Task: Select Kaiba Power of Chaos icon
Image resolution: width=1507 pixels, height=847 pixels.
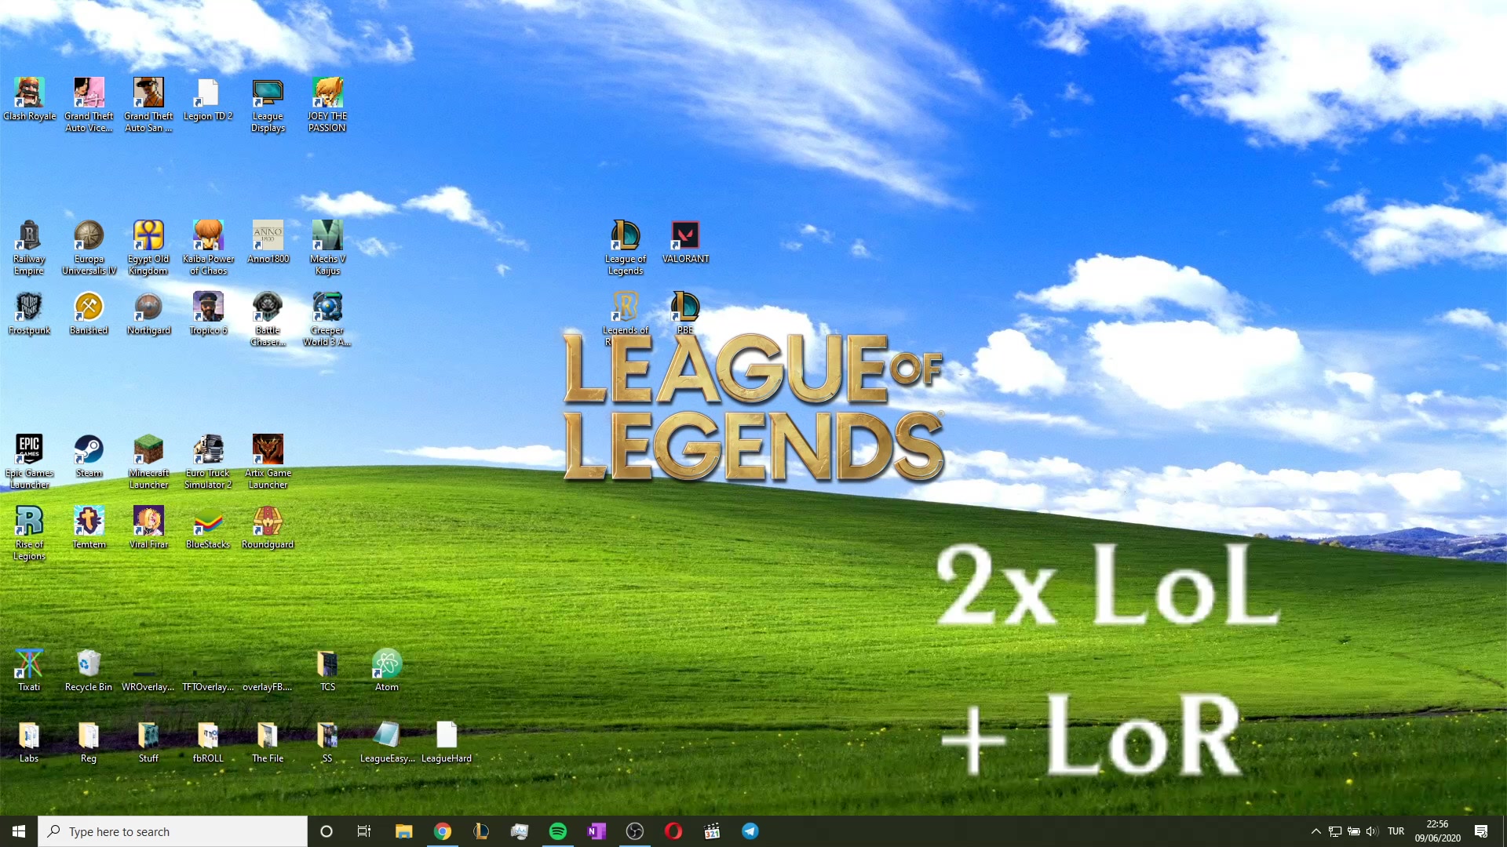Action: click(x=208, y=247)
